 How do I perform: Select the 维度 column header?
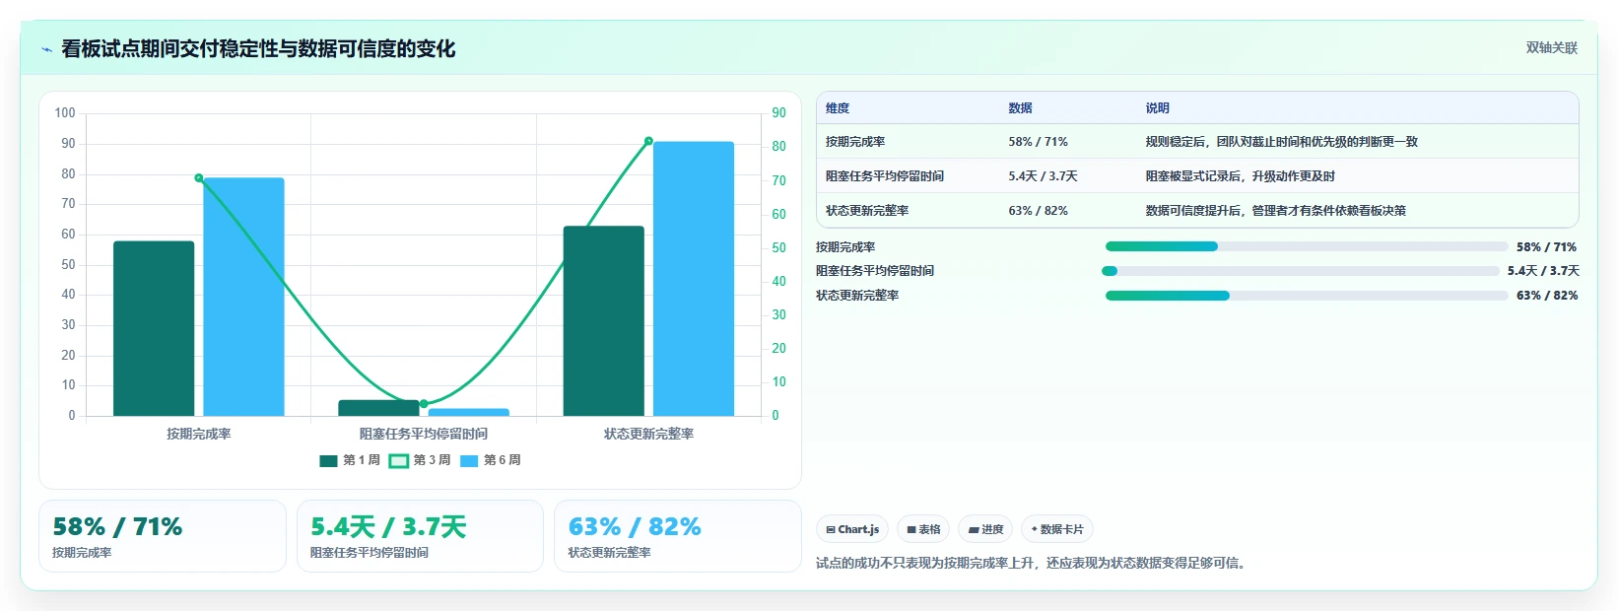point(838,108)
